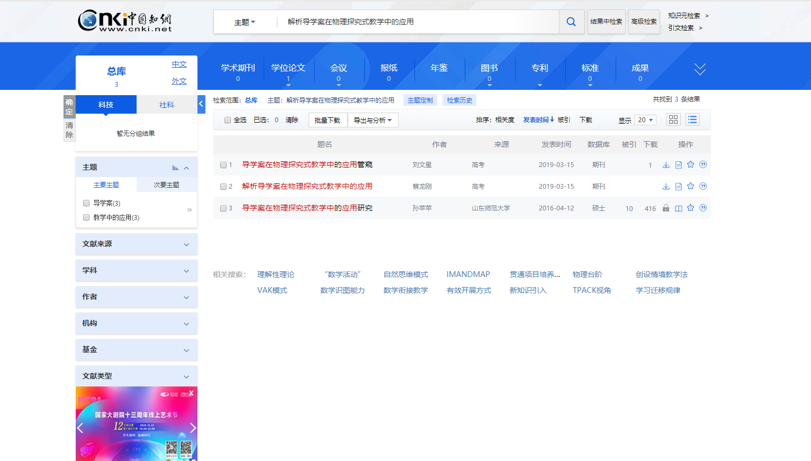The width and height of the screenshot is (811, 461).
Task: Check the 全选 select-all checkbox
Action: 228,120
